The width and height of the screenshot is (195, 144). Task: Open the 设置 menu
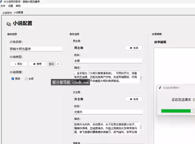click(11, 6)
